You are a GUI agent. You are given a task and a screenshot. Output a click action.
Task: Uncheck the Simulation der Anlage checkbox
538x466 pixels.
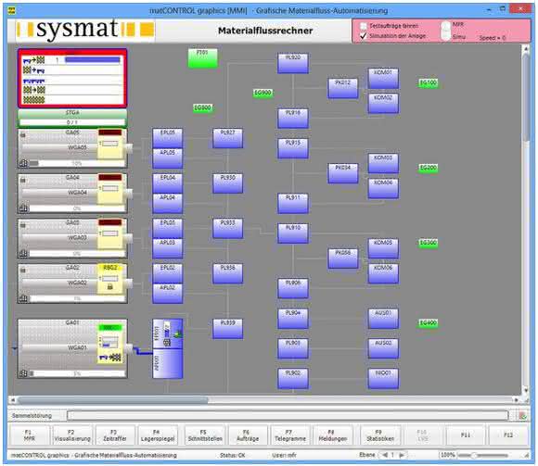pyautogui.click(x=364, y=36)
